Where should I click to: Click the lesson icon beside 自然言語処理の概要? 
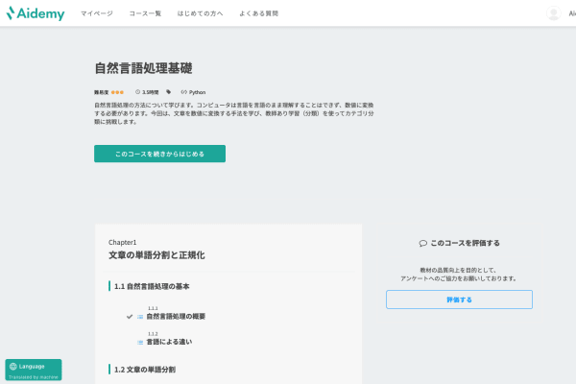click(140, 317)
